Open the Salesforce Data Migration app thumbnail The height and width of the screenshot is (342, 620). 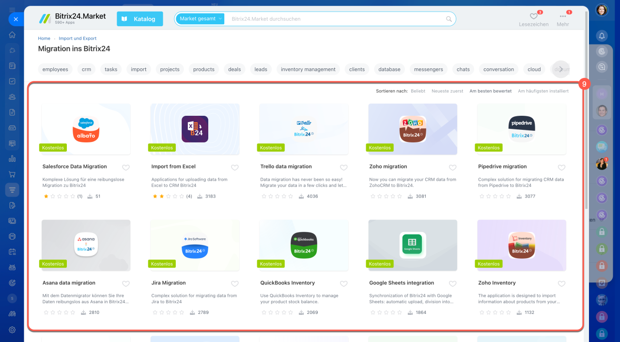[86, 129]
